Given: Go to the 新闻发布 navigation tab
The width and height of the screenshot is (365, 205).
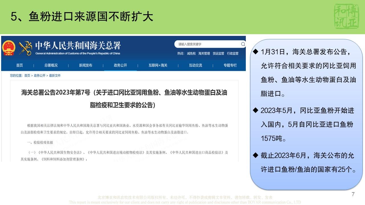Looking at the screenshot, I should click(86, 65).
